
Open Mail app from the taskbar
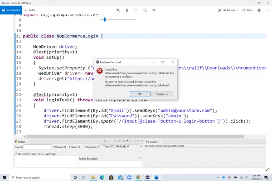point(121,177)
